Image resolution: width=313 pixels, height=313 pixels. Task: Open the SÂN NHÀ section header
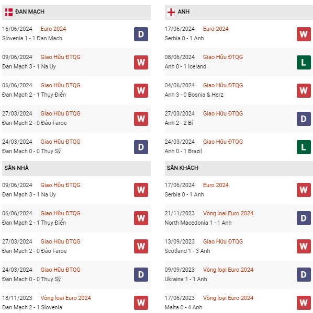point(76,168)
